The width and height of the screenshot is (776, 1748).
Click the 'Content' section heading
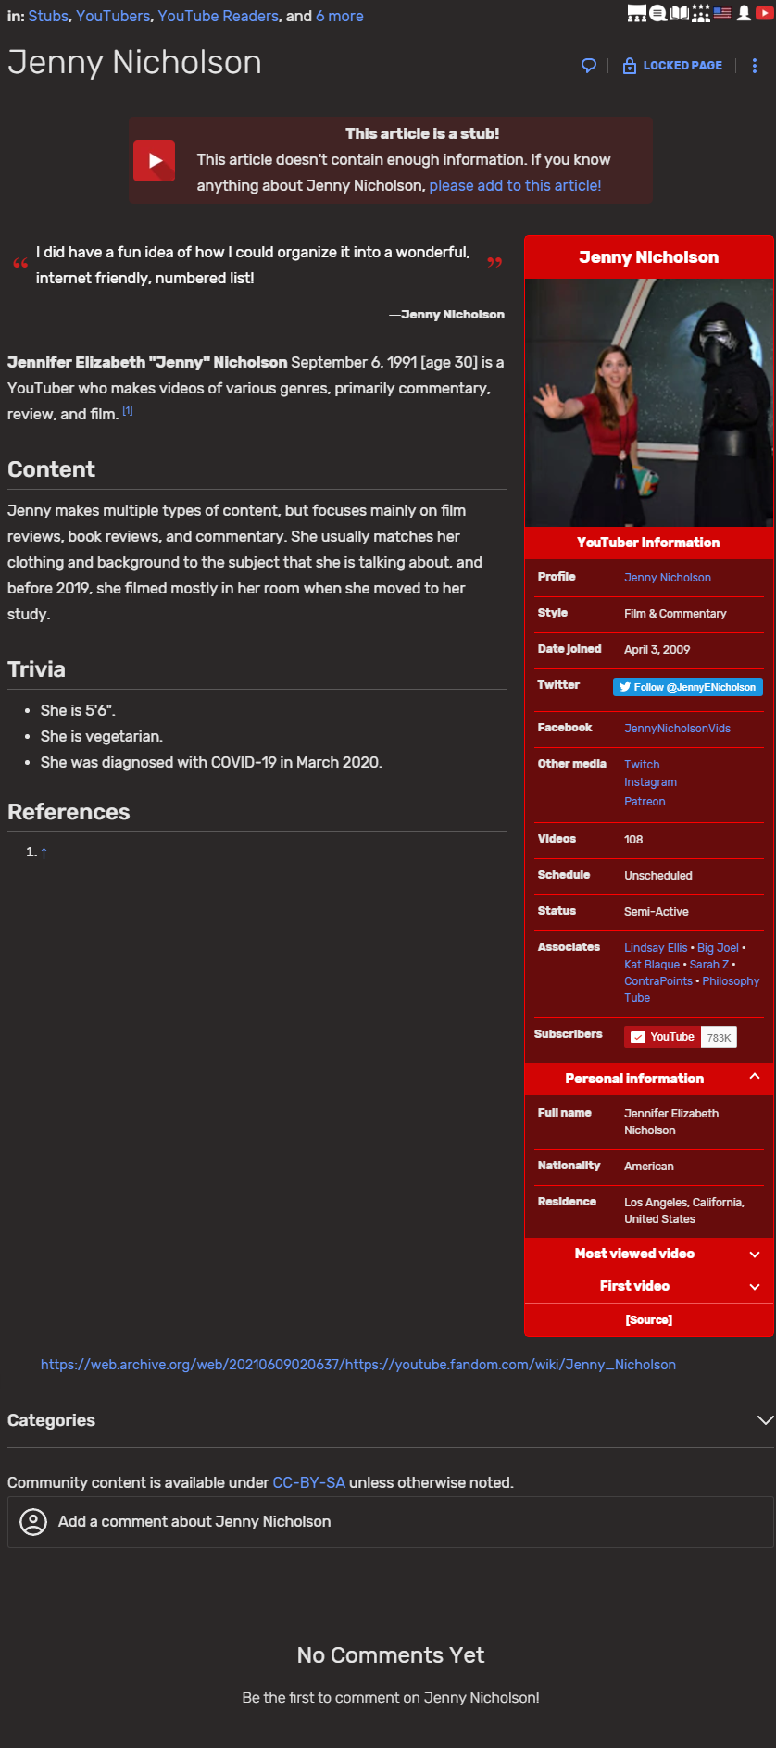point(52,469)
